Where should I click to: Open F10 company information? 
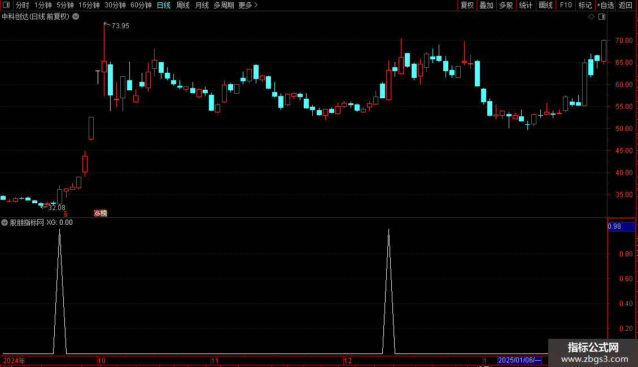[x=566, y=5]
